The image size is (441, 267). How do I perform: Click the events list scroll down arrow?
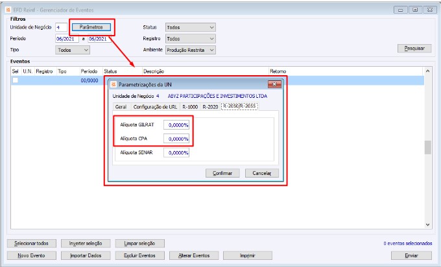click(427, 225)
